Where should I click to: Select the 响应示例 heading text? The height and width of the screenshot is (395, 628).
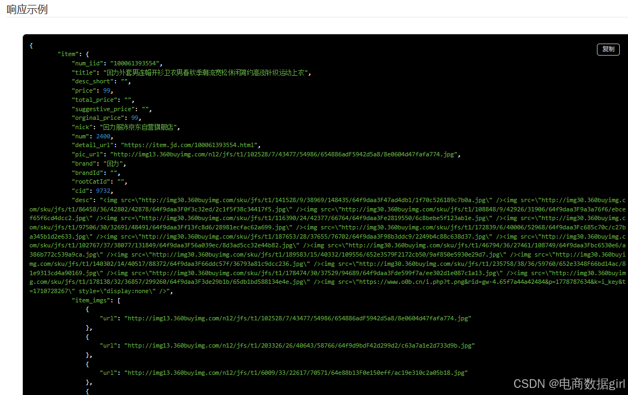tap(27, 9)
